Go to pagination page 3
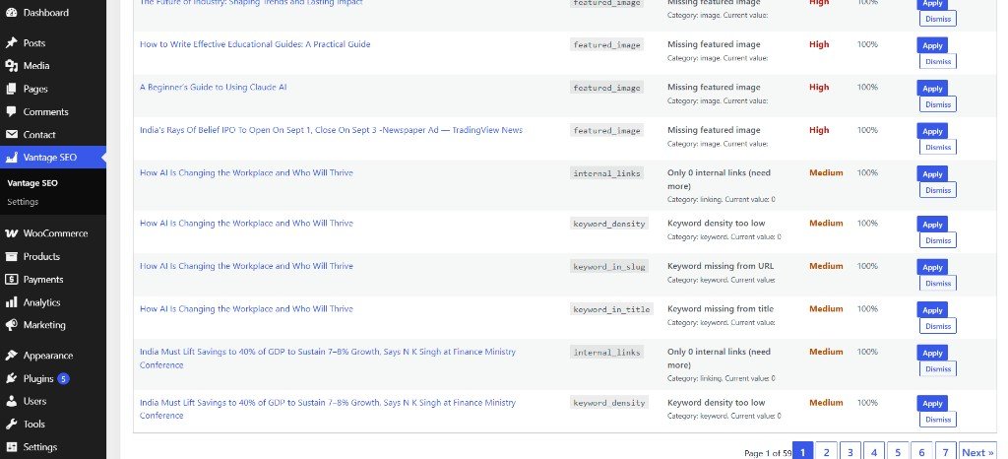The width and height of the screenshot is (1008, 459). [850, 452]
